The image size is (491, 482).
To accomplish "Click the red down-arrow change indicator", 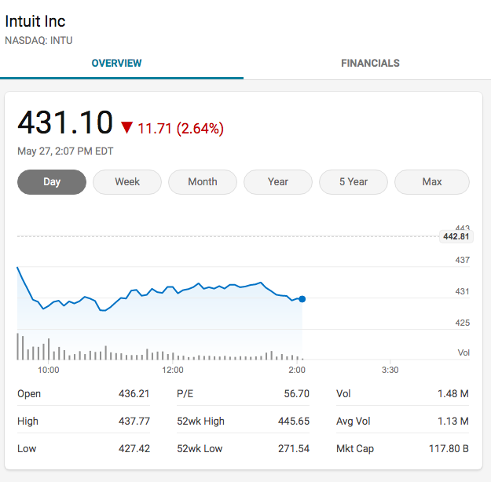I will tap(126, 128).
